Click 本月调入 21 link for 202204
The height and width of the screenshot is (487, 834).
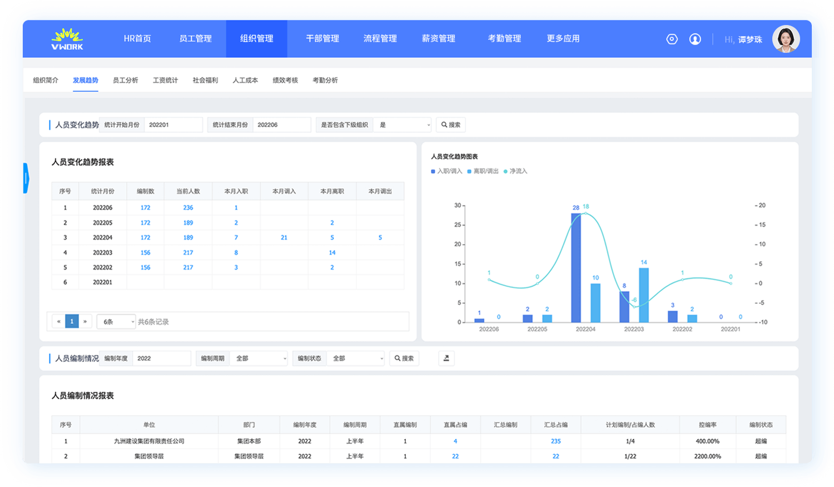[284, 237]
